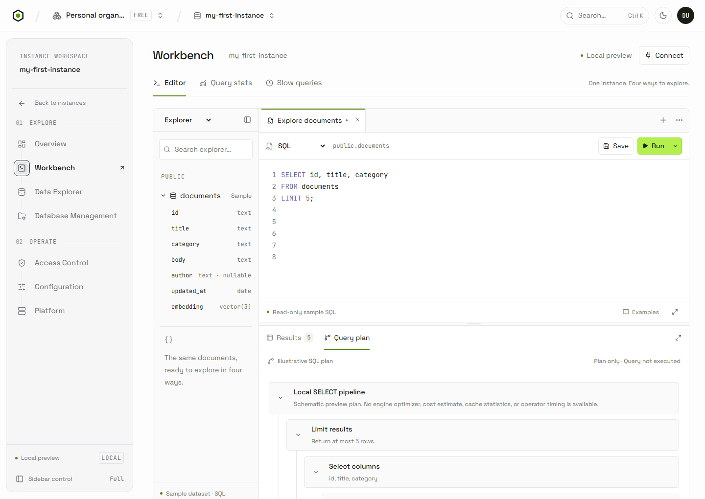Open the Personal organization switcher
705x499 pixels.
pyautogui.click(x=108, y=16)
